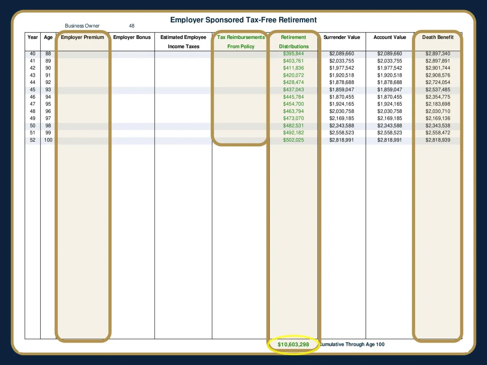The image size is (487, 365).
Task: Click death benefit value $2,169,136
Action: (x=438, y=118)
